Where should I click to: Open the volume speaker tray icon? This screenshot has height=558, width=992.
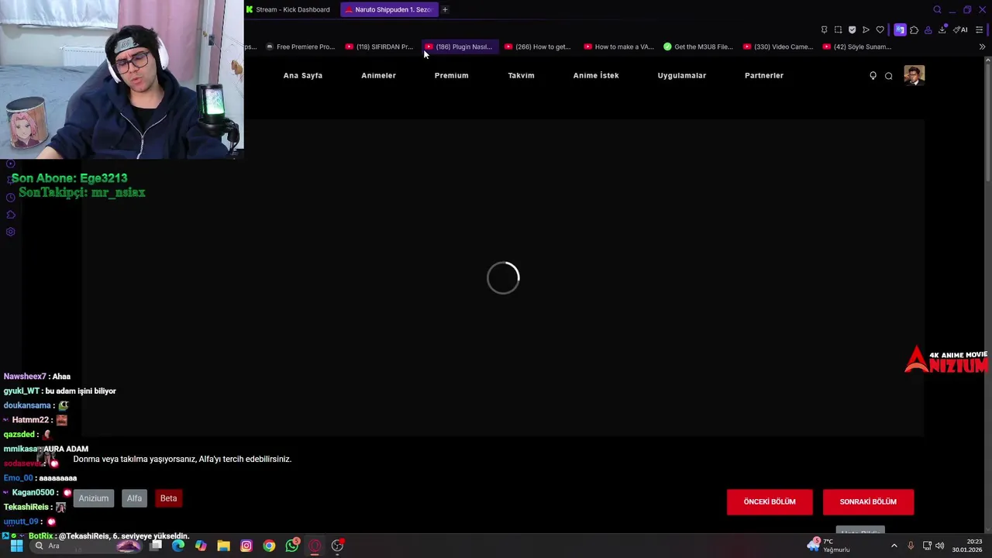(x=940, y=546)
